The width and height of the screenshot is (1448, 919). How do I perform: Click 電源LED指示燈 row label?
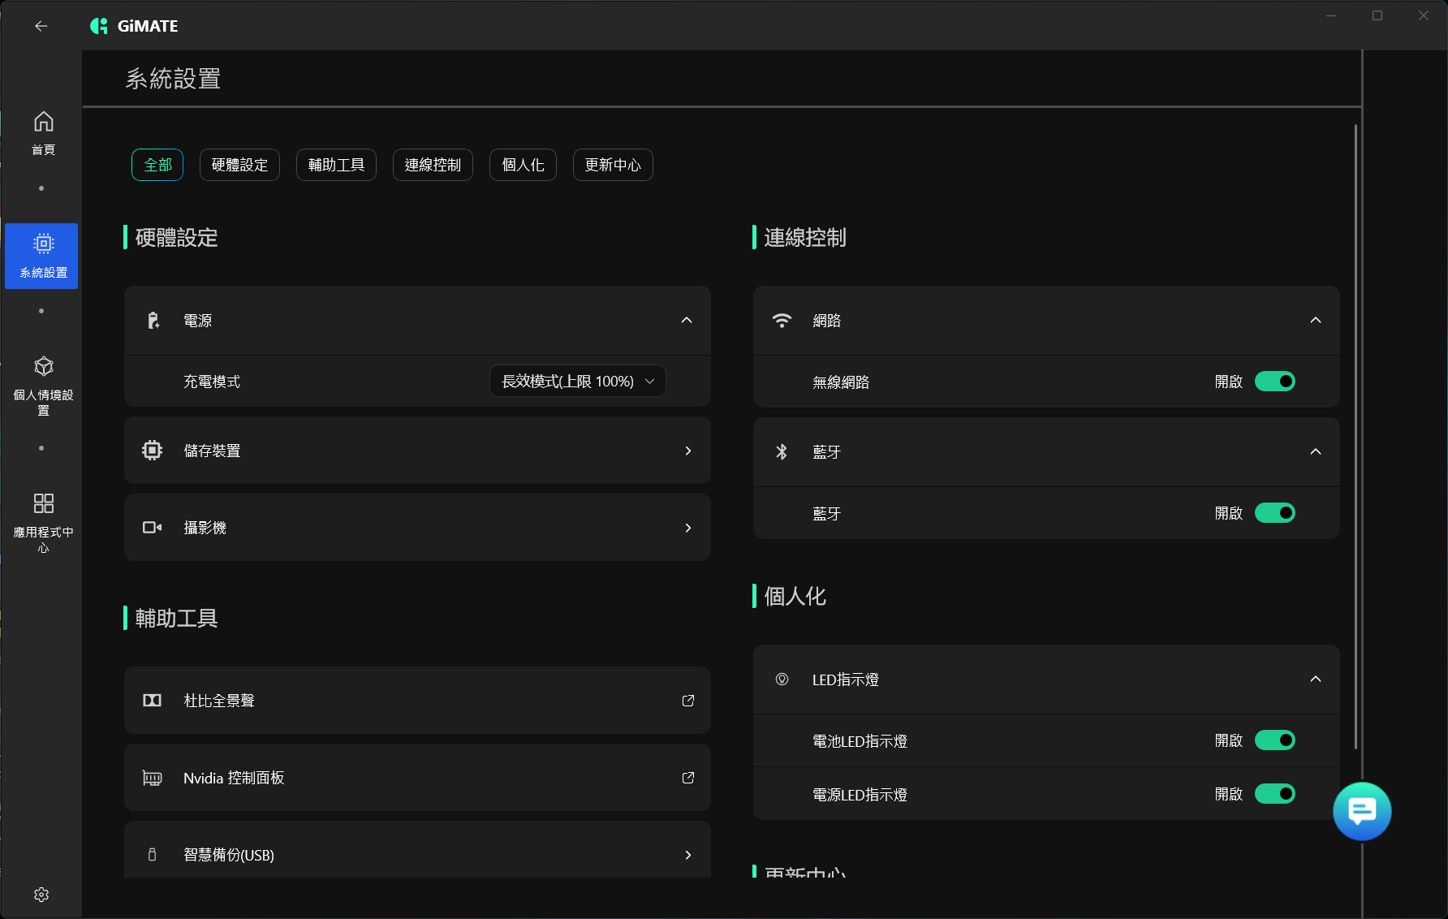(x=860, y=795)
